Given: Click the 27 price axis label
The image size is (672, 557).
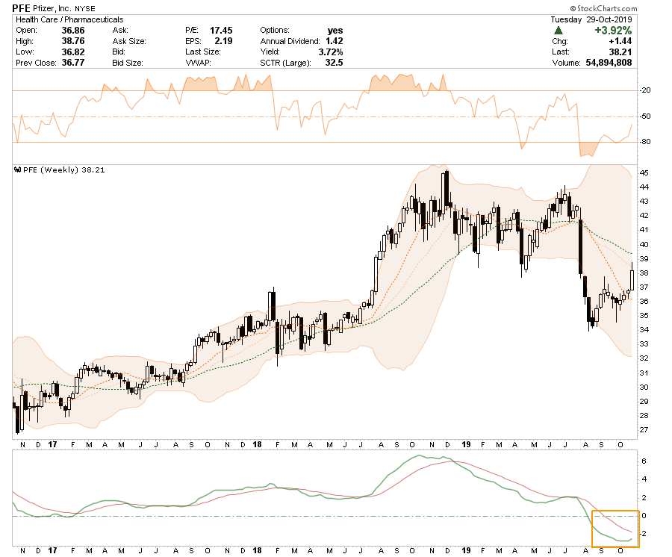Looking at the screenshot, I should pyautogui.click(x=644, y=430).
